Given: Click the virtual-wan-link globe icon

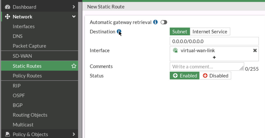Looking at the screenshot, I should (175, 51).
